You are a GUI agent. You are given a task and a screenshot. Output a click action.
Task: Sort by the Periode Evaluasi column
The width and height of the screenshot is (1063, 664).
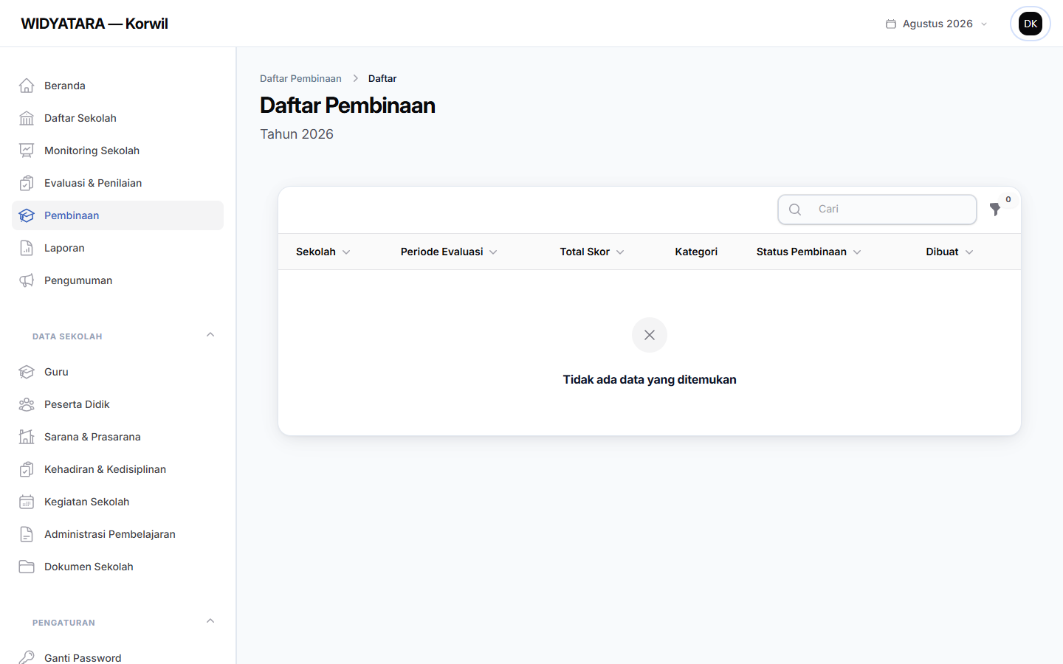click(449, 252)
